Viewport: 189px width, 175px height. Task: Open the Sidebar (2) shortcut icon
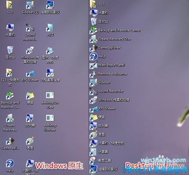pyautogui.click(x=30, y=5)
